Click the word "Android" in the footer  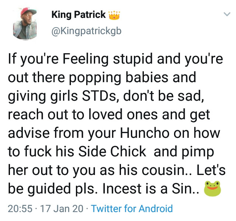pos(156,208)
